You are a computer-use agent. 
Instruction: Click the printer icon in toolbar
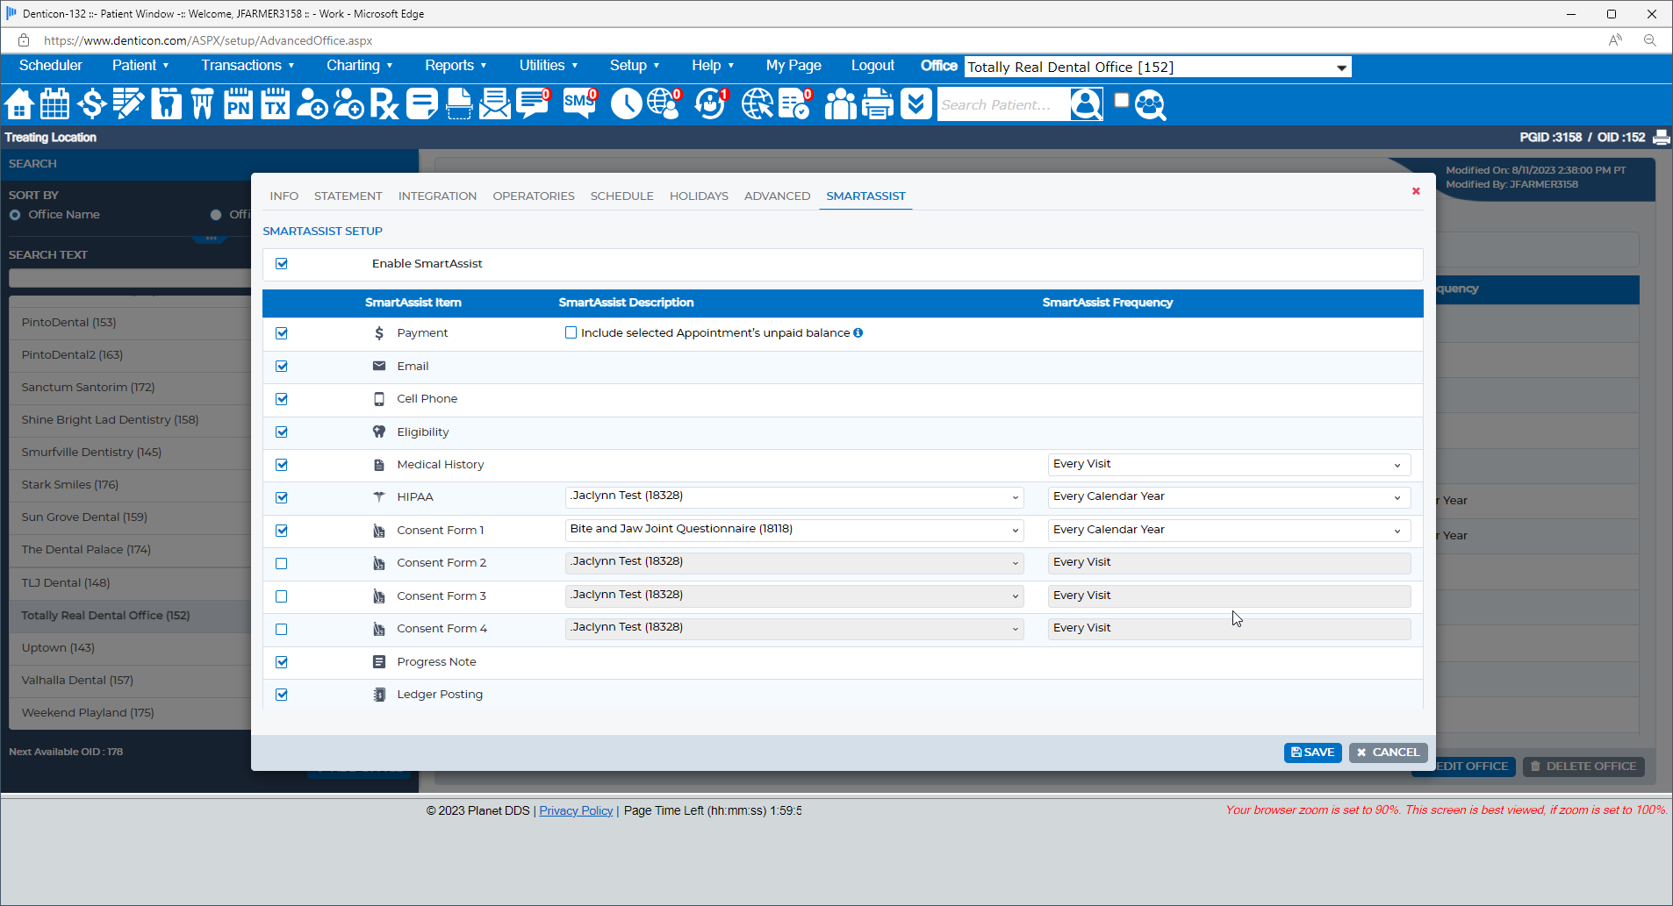click(x=878, y=104)
